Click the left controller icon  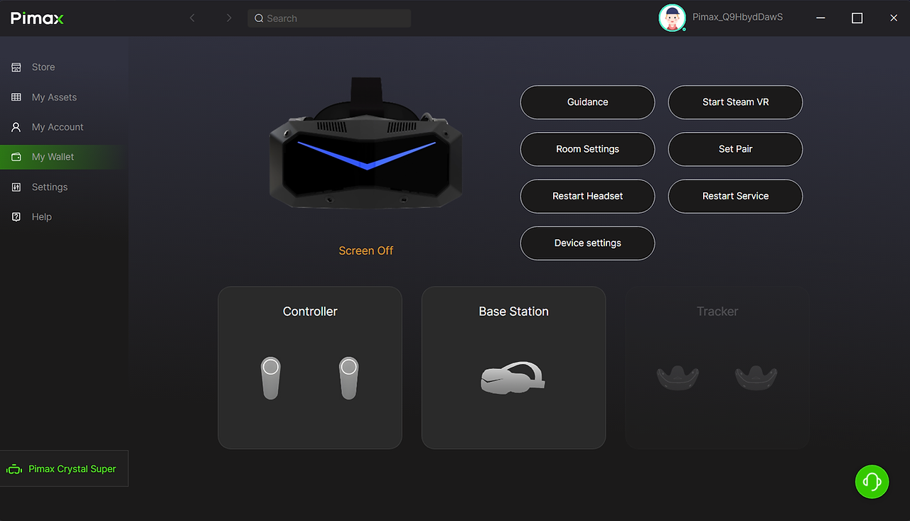(270, 378)
